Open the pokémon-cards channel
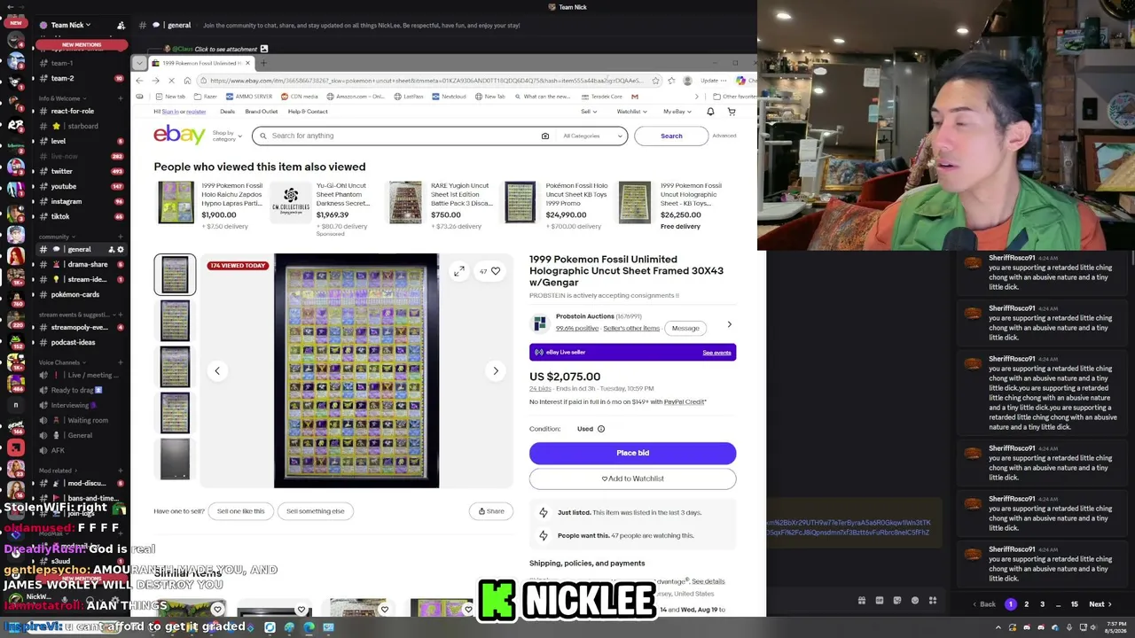1135x638 pixels. coord(80,294)
